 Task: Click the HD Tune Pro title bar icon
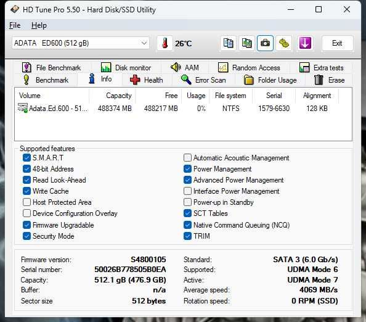click(15, 10)
